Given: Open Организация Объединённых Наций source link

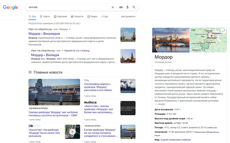Looking at the screenshot, I should [x=187, y=134].
